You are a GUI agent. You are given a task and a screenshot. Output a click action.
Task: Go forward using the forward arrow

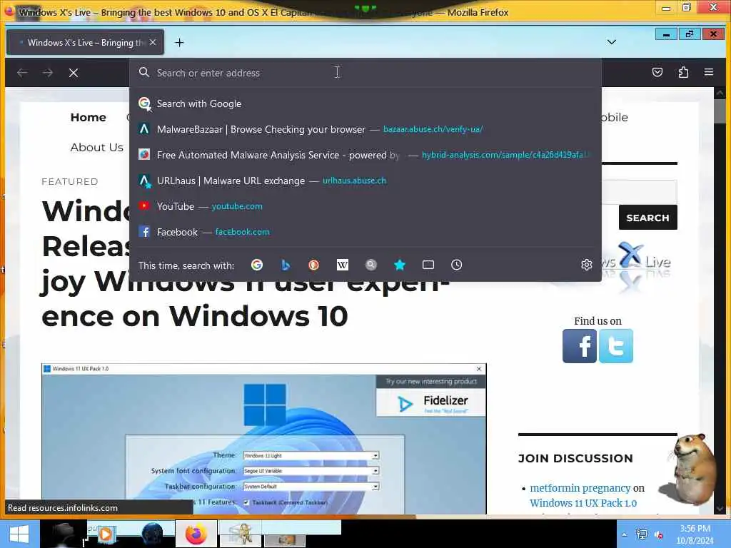coord(48,73)
